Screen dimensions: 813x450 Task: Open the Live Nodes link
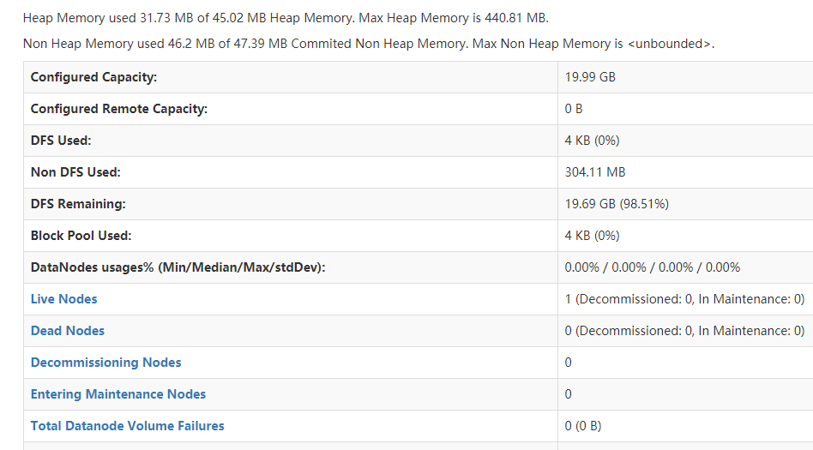point(64,299)
